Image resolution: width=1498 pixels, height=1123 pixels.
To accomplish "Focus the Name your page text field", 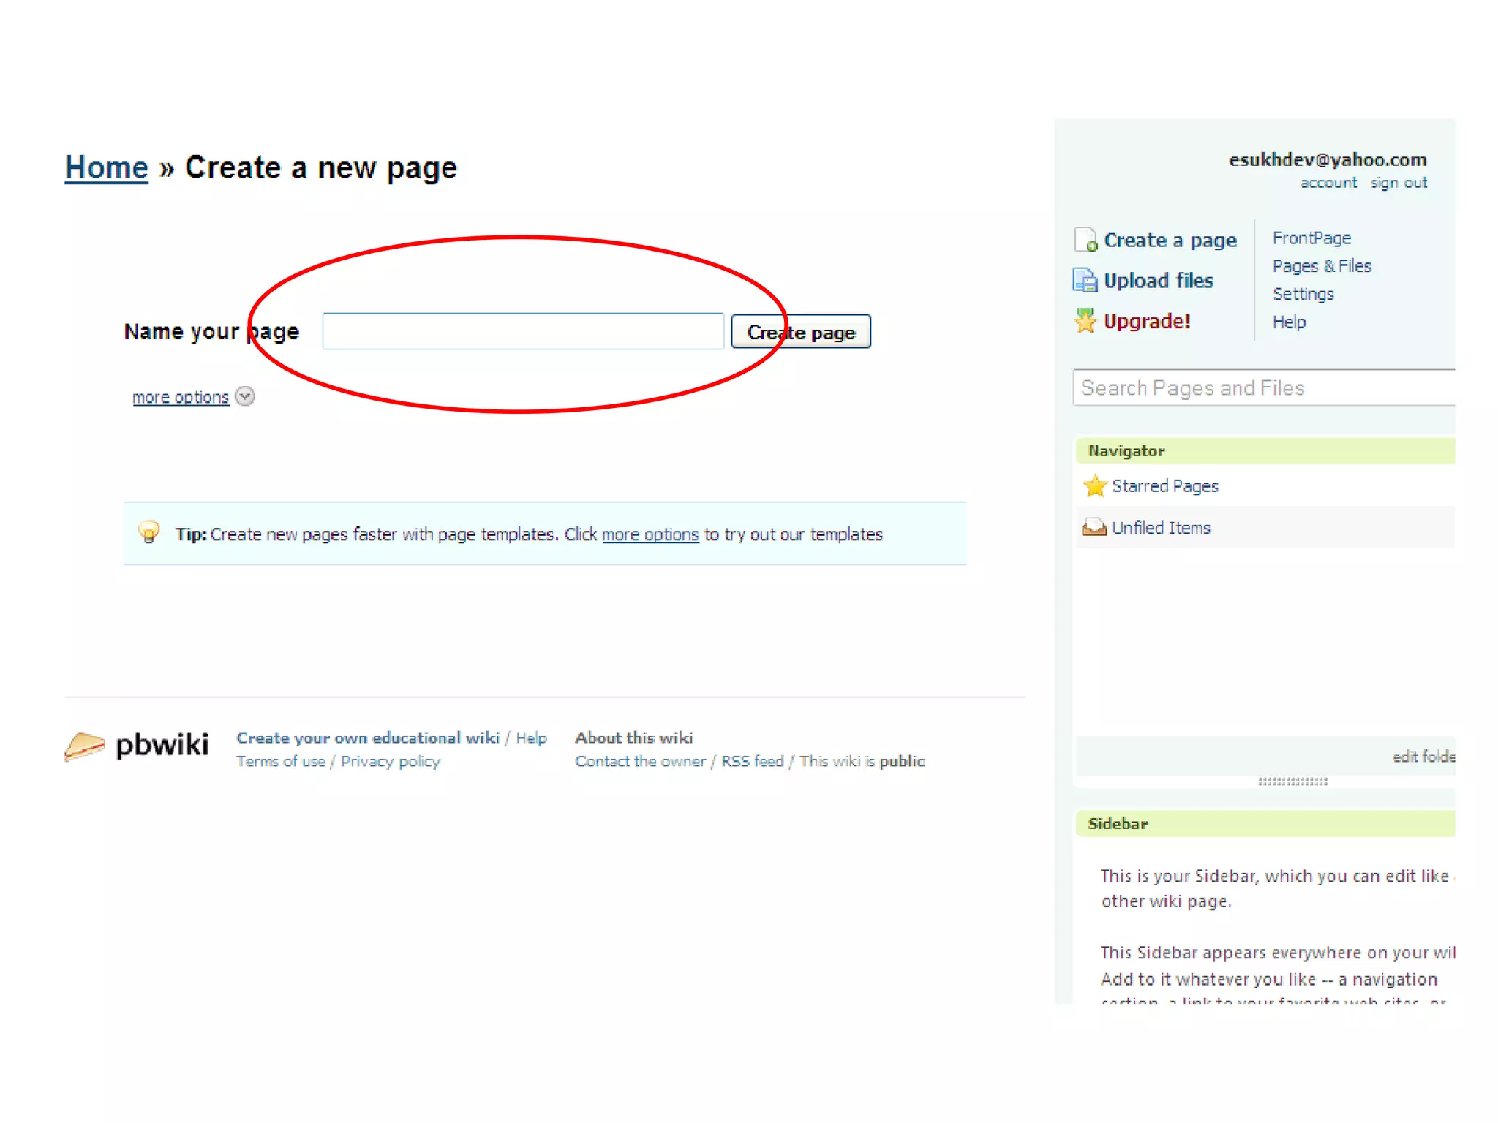I will (522, 332).
